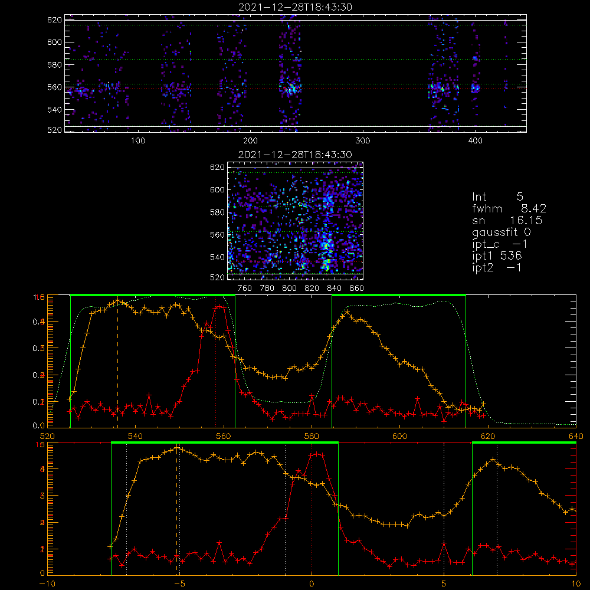Click the -5 label on the bottom plot axis
590x590 pixels.
click(x=179, y=584)
